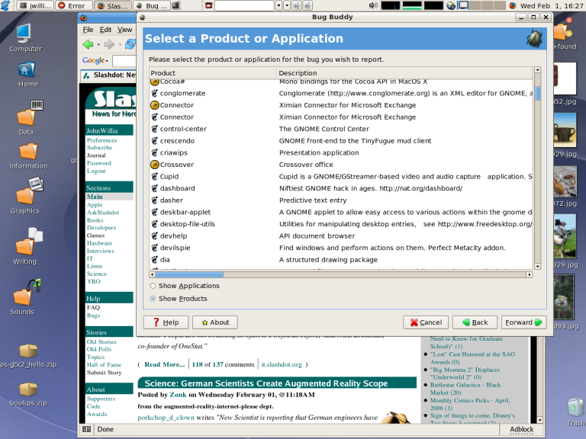Select the deskbar-applet product row

341,213
